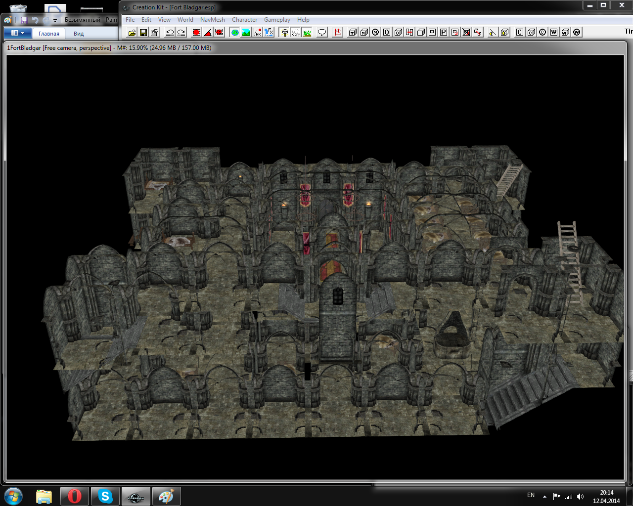Undo last action with the left arrow icon
Viewport: 633px width, 506px height.
[x=170, y=32]
